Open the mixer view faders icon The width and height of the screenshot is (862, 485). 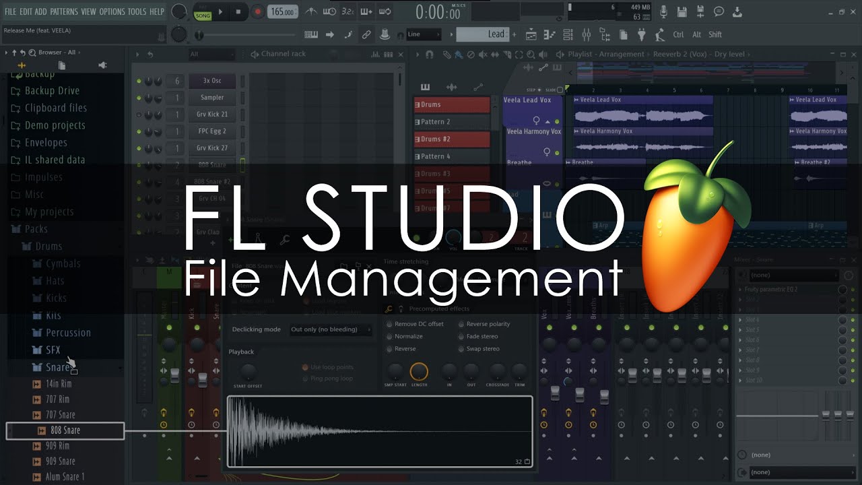pyautogui.click(x=586, y=34)
